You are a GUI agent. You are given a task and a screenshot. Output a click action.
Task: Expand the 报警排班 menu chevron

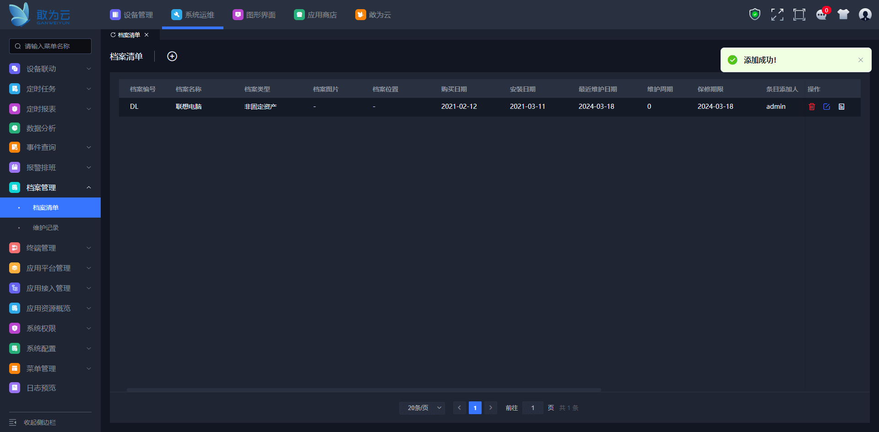tap(89, 167)
